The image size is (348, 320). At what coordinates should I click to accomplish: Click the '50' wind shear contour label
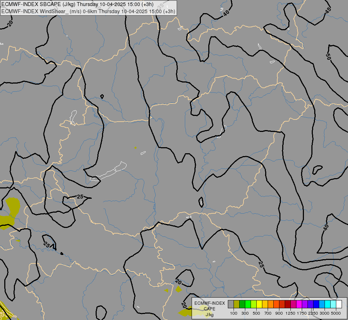click(328, 57)
